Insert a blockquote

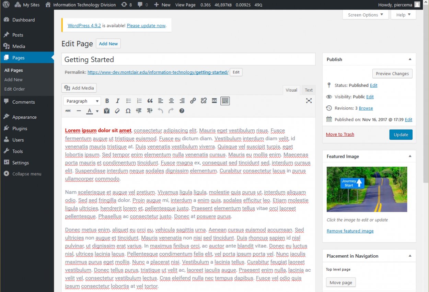[150, 101]
